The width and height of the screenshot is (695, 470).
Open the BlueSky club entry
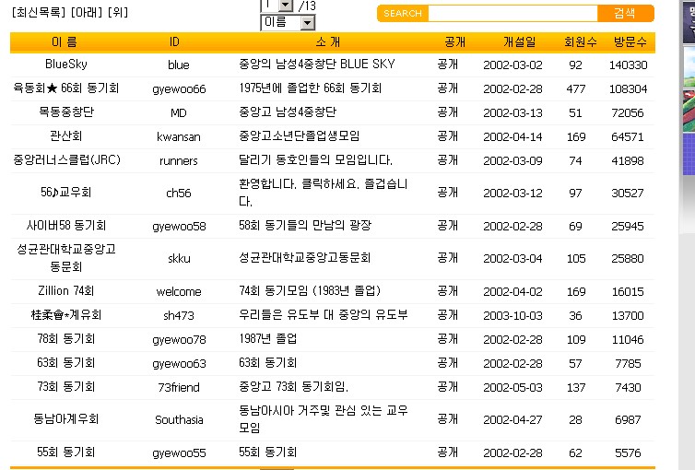[65, 65]
